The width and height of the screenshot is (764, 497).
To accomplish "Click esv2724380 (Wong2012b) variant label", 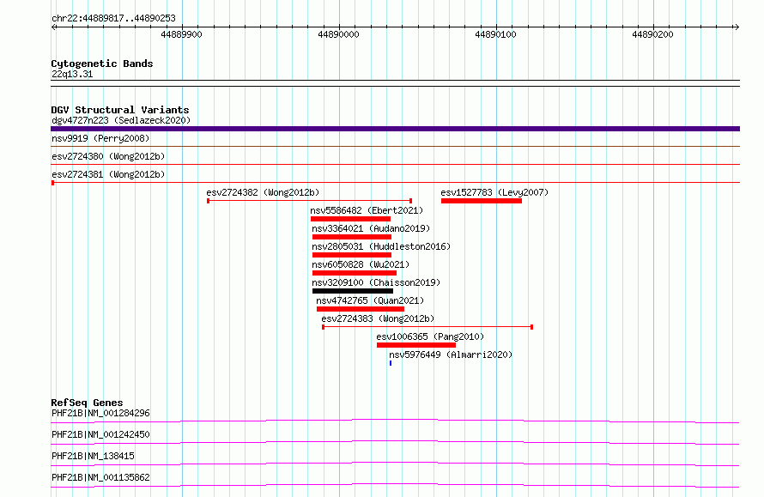I will (108, 156).
